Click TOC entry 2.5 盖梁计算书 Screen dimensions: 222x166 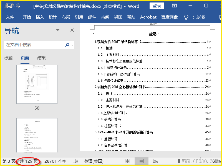coord(153,119)
